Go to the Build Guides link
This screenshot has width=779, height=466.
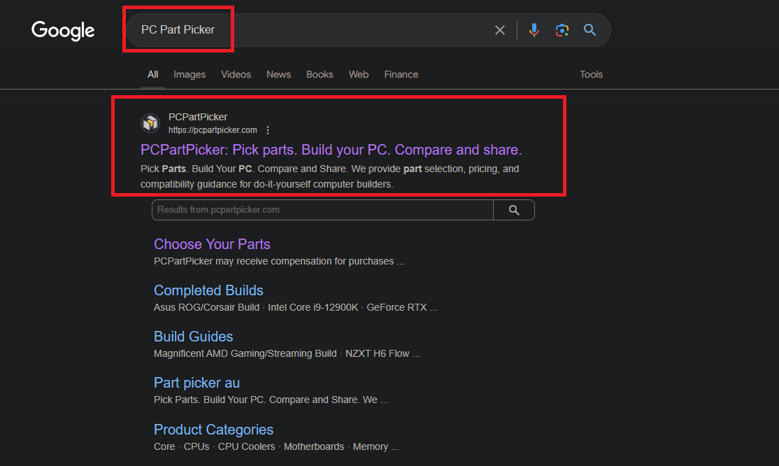point(193,337)
